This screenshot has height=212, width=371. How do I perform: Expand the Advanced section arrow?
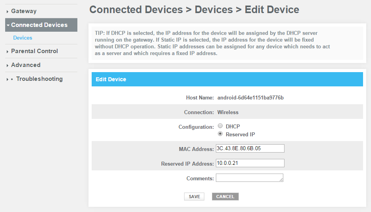click(8, 65)
